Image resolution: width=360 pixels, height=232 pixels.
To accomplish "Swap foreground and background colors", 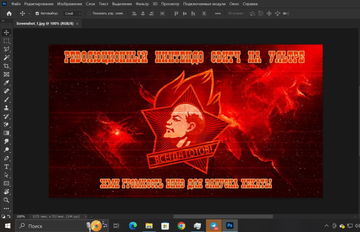I will point(9,216).
